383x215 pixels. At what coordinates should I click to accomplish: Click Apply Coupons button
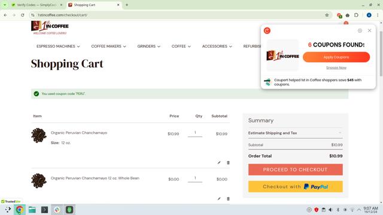click(x=336, y=57)
